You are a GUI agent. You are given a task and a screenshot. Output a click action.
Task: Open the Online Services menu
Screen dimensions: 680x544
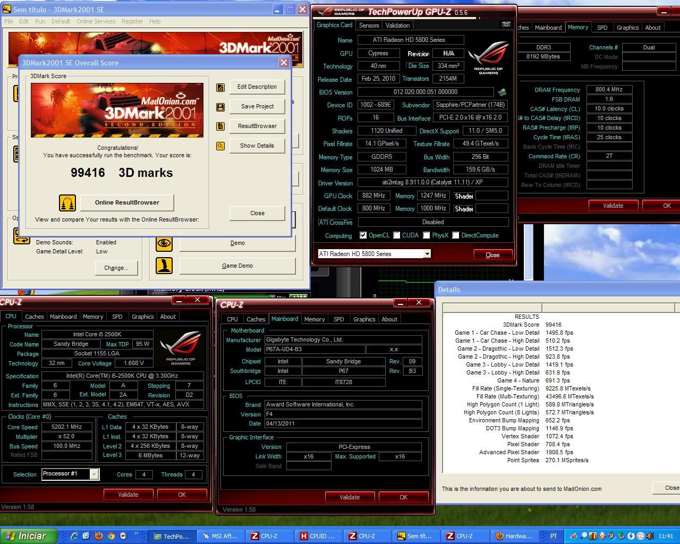(96, 21)
